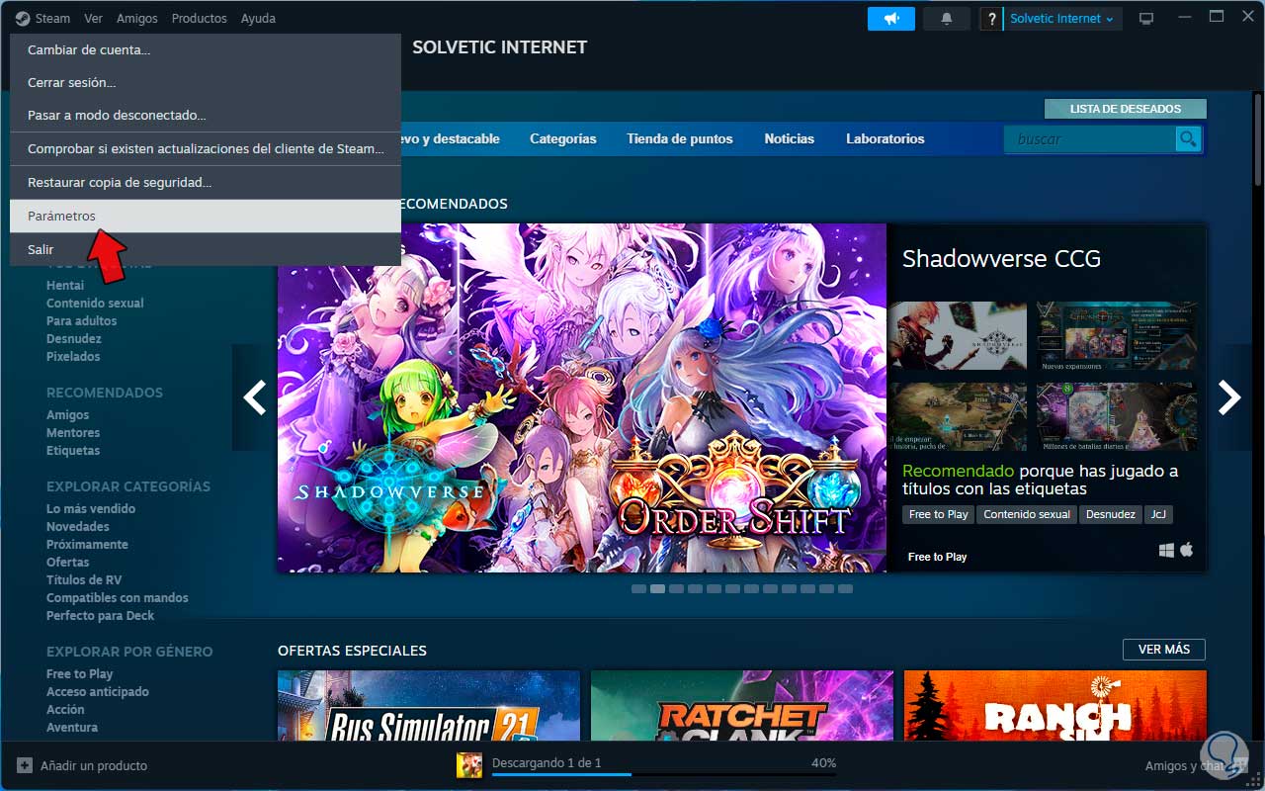The image size is (1265, 791).
Task: Choose Salir from the Steam menu
Action: [x=206, y=249]
